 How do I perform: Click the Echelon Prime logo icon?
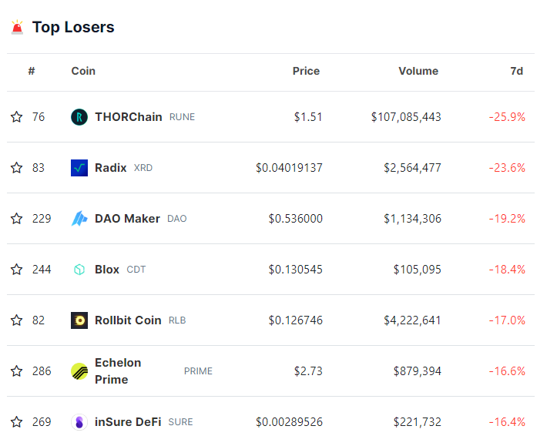click(79, 371)
